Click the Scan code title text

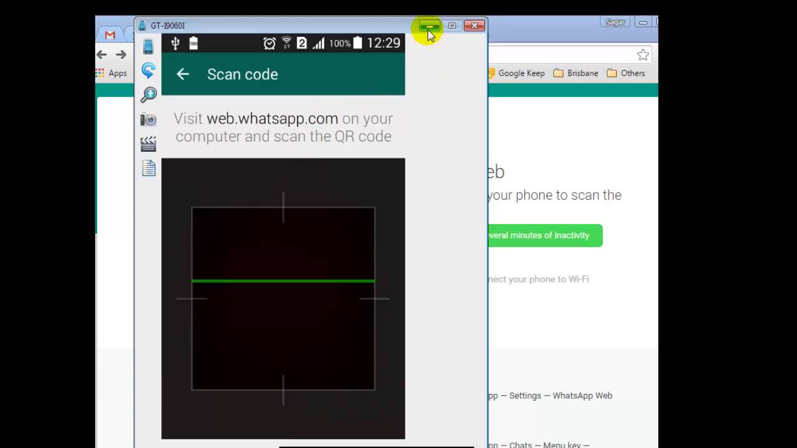coord(242,74)
